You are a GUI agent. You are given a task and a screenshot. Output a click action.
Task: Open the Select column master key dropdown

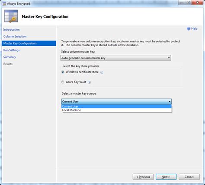(116, 58)
